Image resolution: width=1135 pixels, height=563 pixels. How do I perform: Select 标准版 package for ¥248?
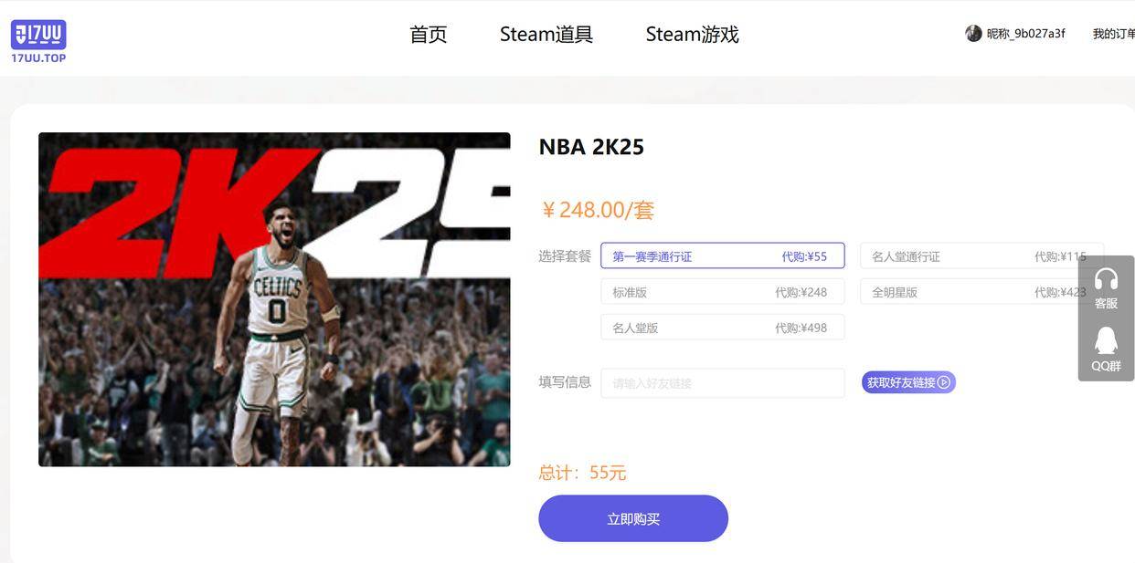(x=723, y=292)
